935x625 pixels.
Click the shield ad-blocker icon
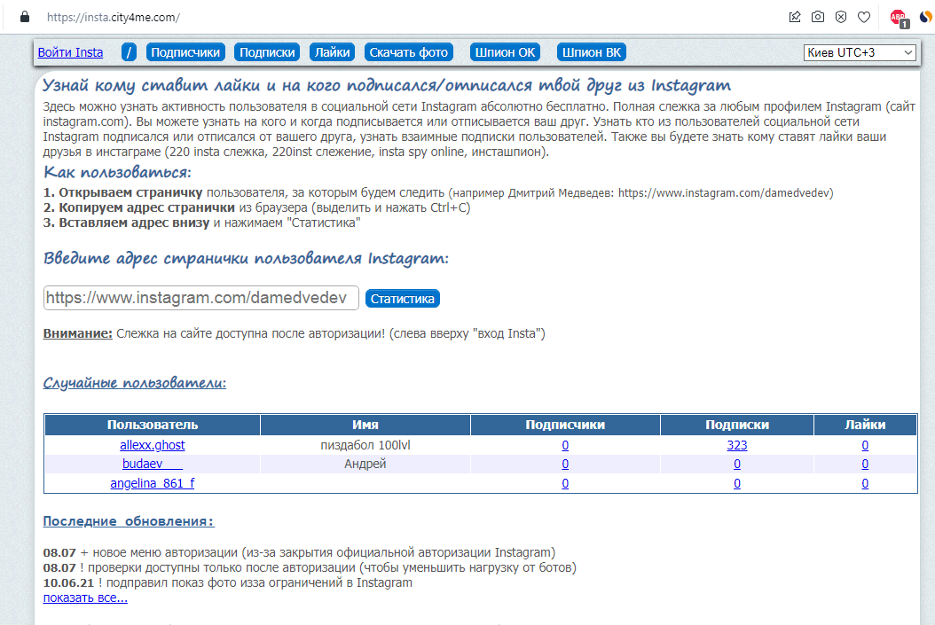point(841,17)
